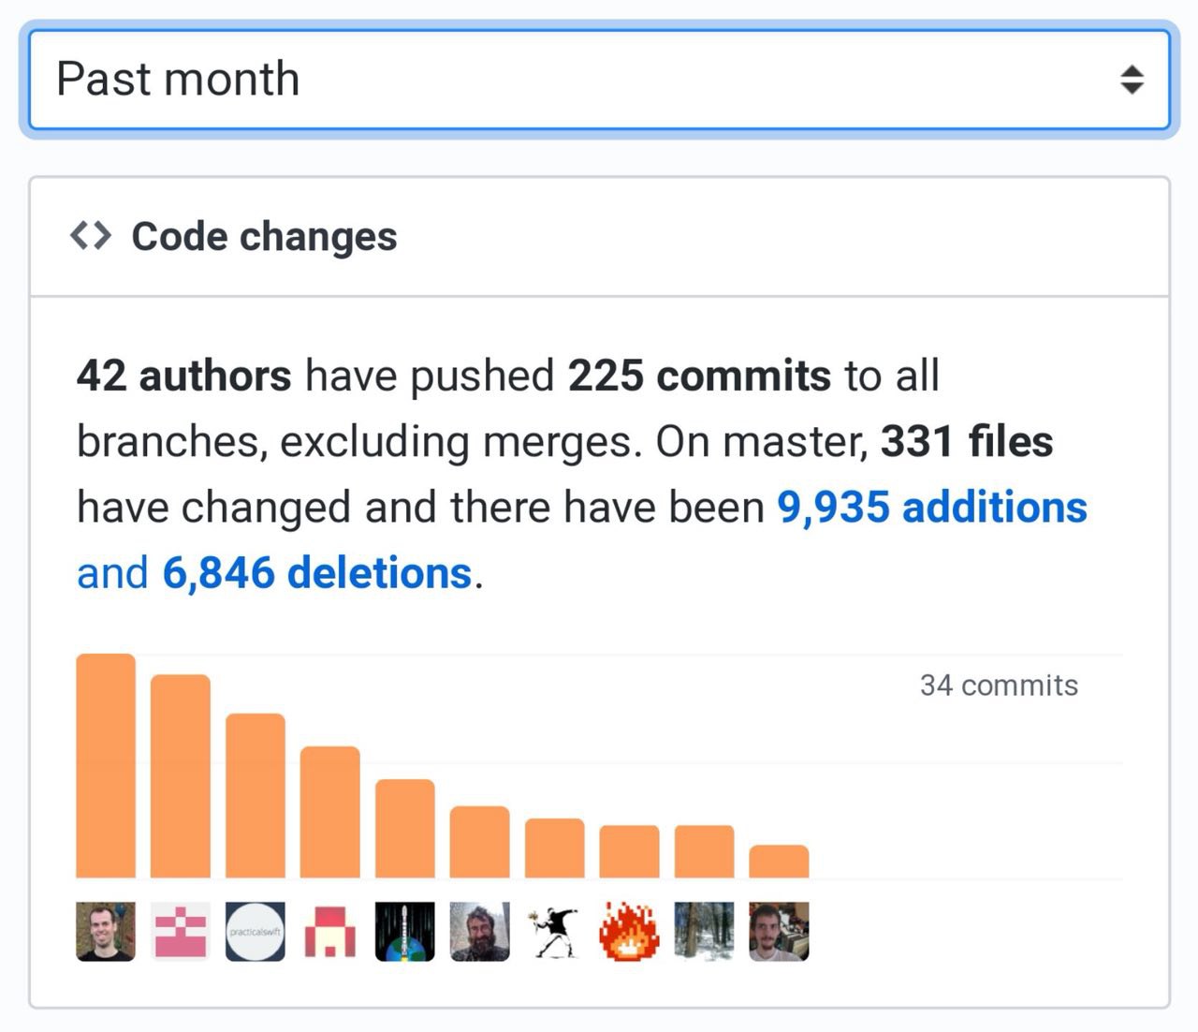The image size is (1198, 1032).
Task: Click the rocket launch avatar
Action: pyautogui.click(x=405, y=931)
